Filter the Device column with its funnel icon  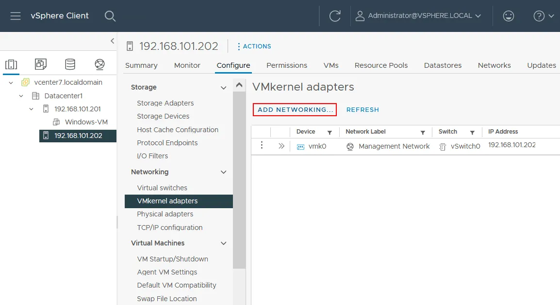tap(330, 131)
